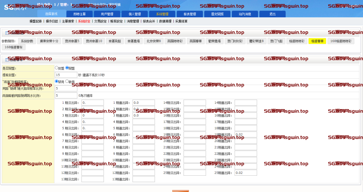
Task: Click the 同路號碼隨大路降賠率比例 input field
Action: point(66,88)
